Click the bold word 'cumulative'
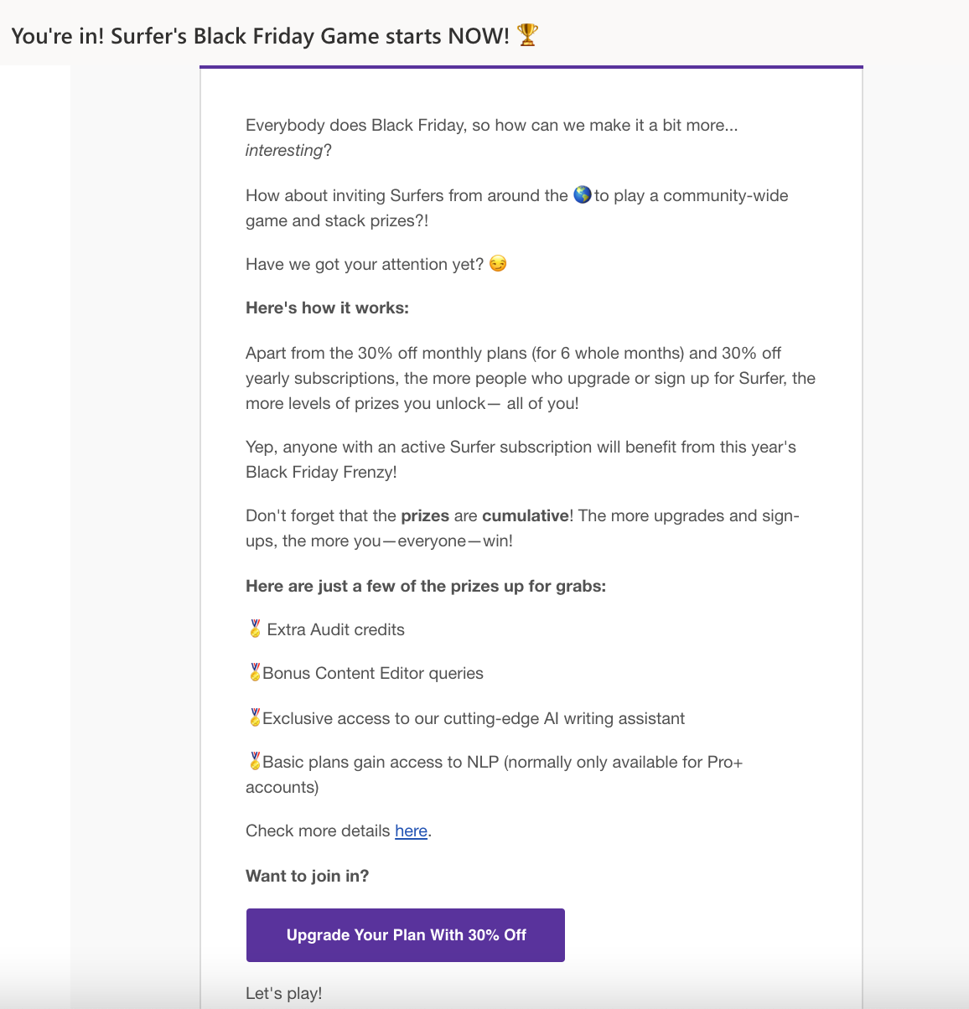 pyautogui.click(x=525, y=515)
